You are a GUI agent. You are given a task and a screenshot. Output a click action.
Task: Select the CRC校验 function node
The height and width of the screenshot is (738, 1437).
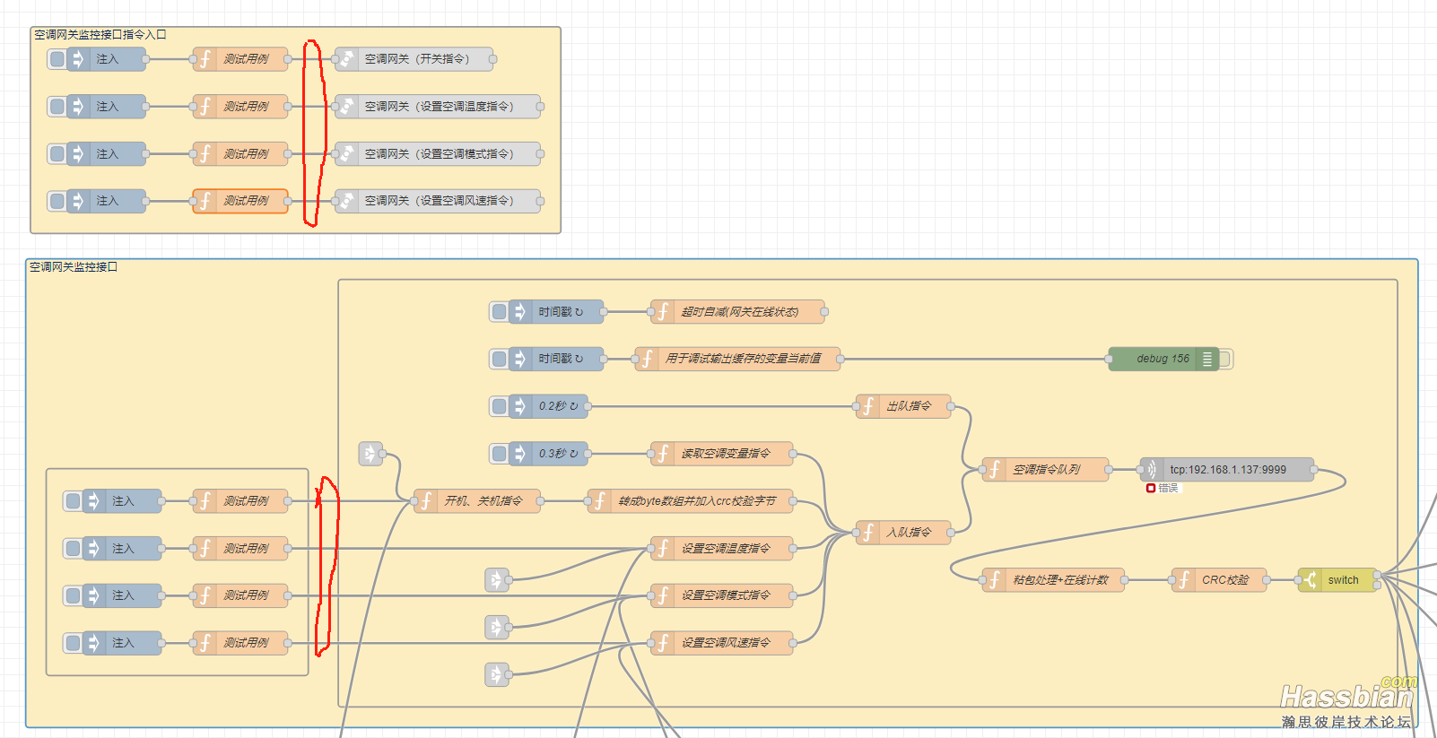1219,580
